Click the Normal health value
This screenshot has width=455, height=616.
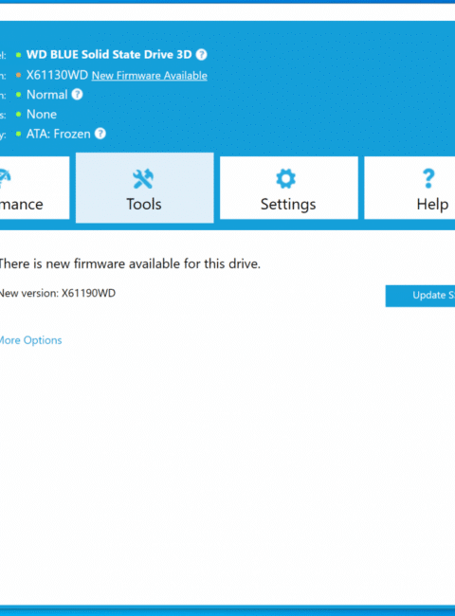tap(47, 95)
